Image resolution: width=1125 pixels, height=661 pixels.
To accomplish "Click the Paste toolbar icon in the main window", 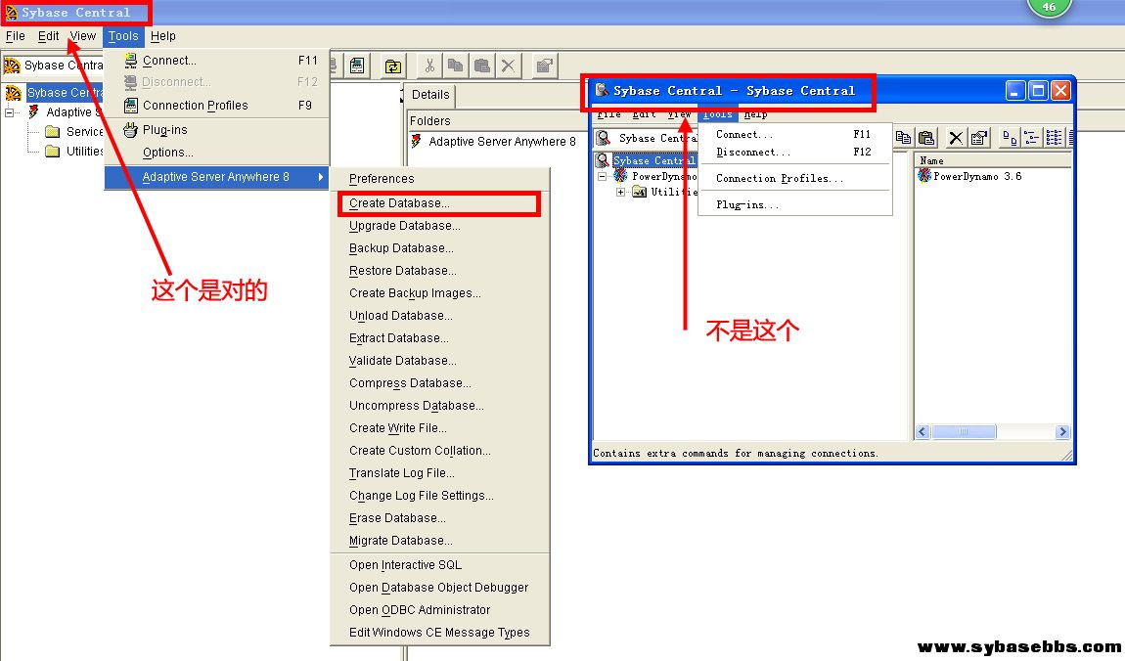I will [x=482, y=66].
